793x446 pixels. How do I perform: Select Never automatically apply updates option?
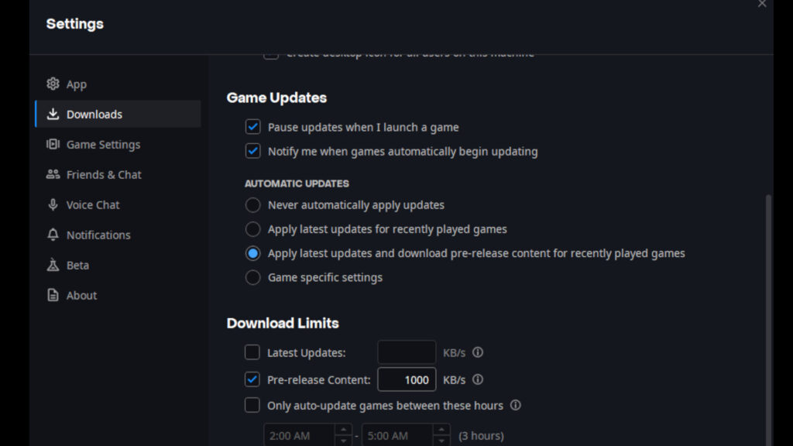(252, 205)
